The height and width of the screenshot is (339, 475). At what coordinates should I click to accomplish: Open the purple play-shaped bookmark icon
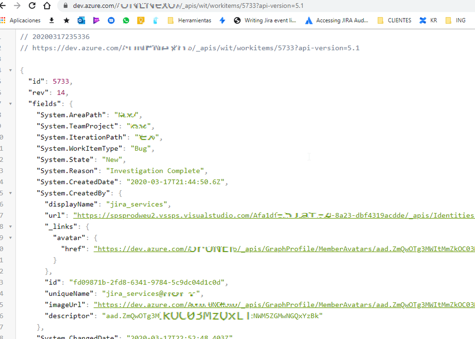click(x=97, y=20)
